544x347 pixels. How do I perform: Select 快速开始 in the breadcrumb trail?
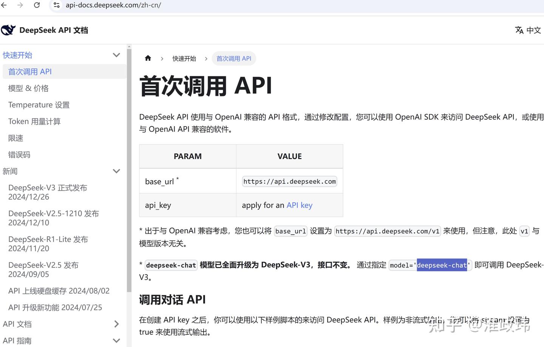[184, 58]
